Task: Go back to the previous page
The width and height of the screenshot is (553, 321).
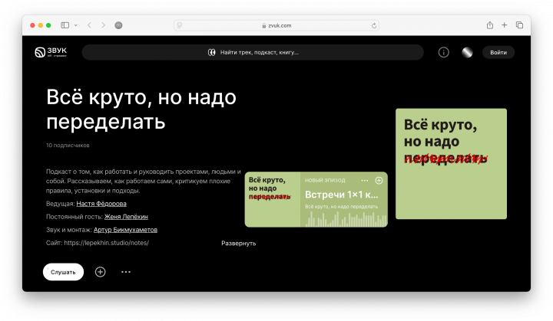Action: tap(89, 25)
